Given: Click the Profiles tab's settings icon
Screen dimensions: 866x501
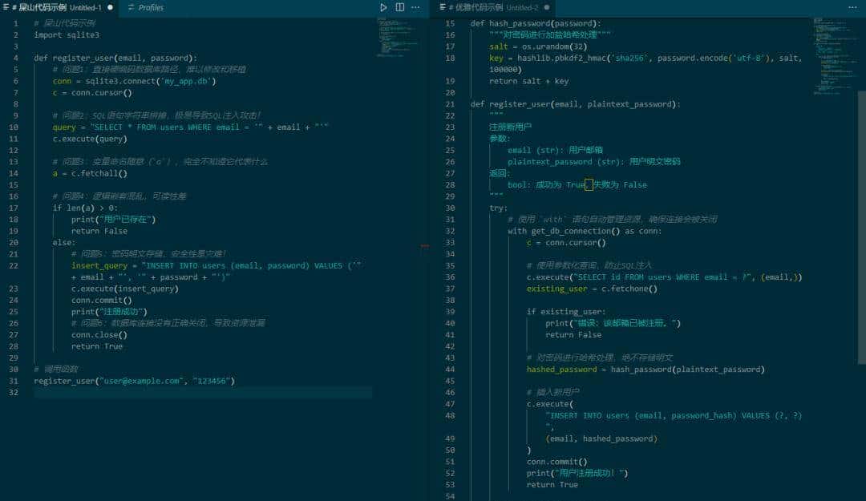Looking at the screenshot, I should 132,7.
